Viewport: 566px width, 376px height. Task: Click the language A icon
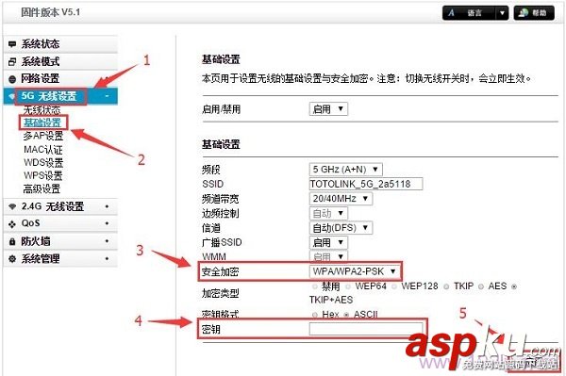pyautogui.click(x=451, y=13)
